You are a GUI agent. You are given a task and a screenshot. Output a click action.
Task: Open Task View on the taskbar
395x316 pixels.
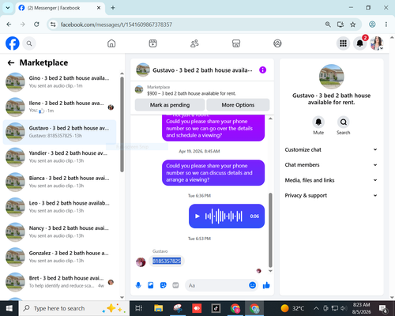[139, 308]
